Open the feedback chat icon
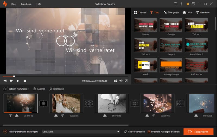The width and height of the screenshot is (217, 137). click(193, 4)
